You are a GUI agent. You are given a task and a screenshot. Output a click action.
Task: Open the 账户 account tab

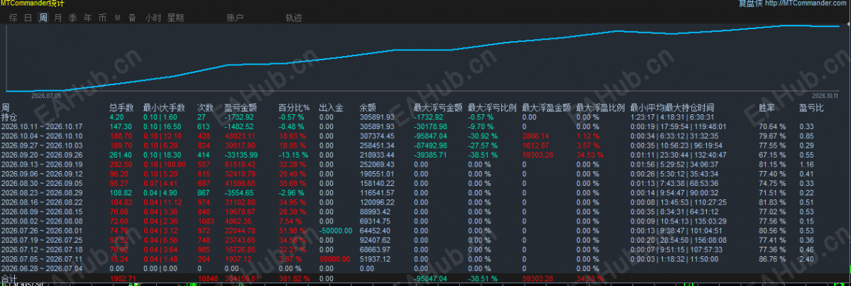tap(234, 18)
